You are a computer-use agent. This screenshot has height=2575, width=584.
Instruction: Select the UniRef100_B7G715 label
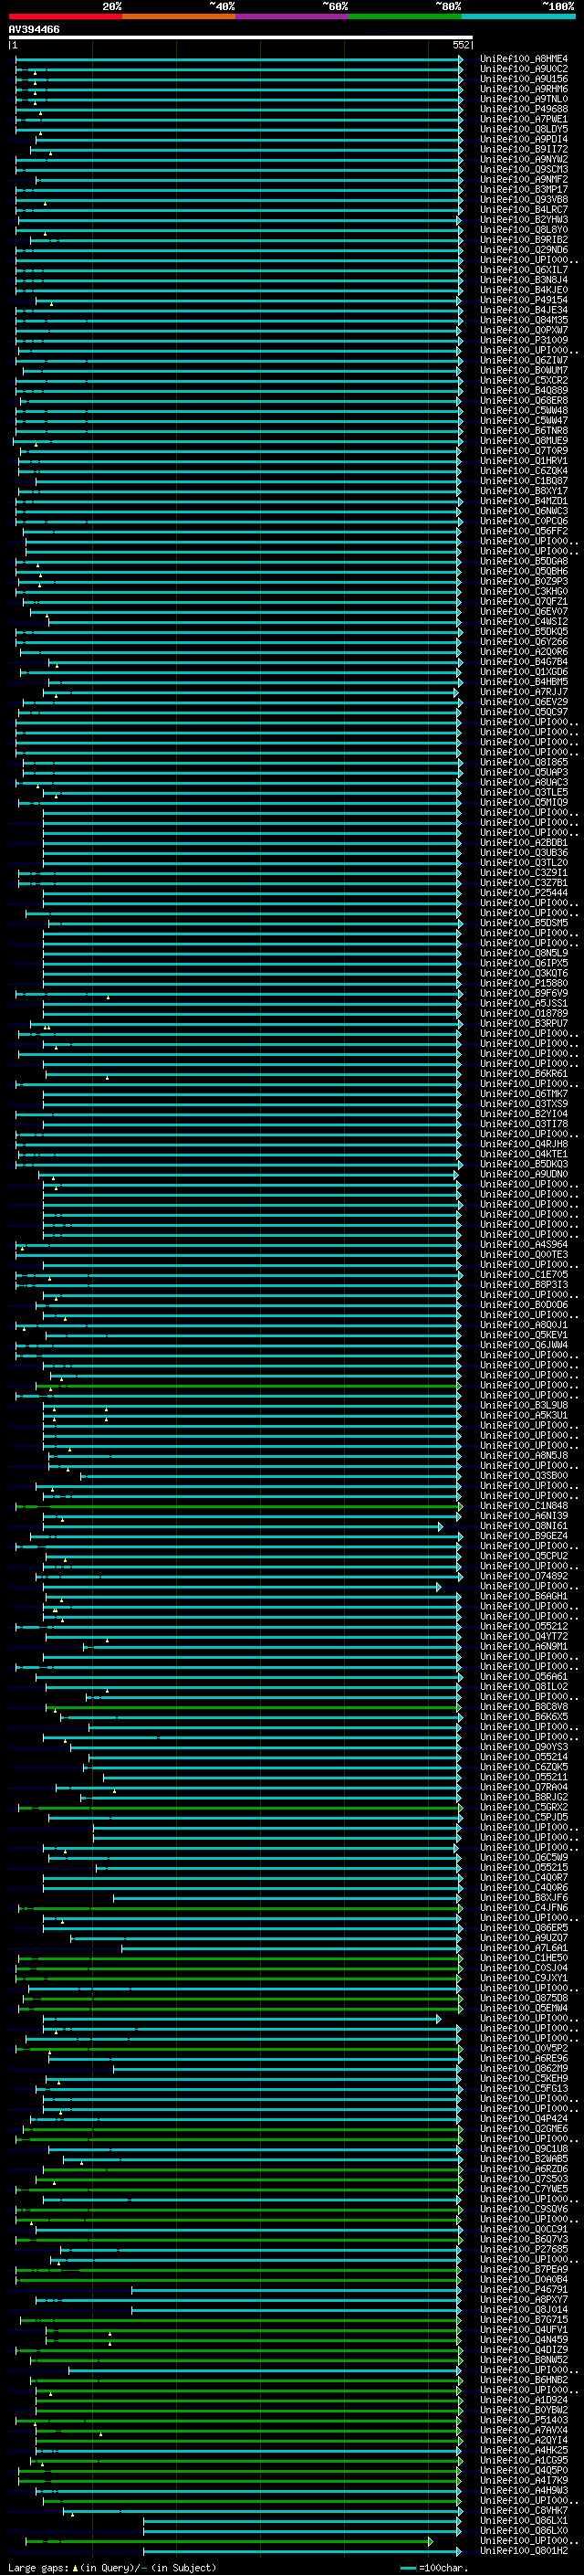524,2319
